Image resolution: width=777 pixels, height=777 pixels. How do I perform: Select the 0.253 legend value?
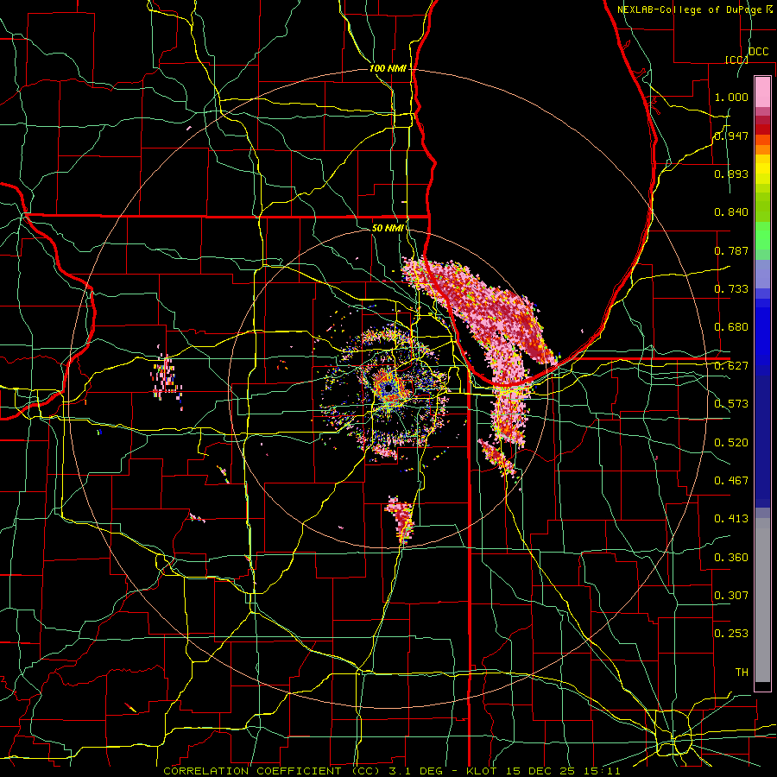point(731,634)
